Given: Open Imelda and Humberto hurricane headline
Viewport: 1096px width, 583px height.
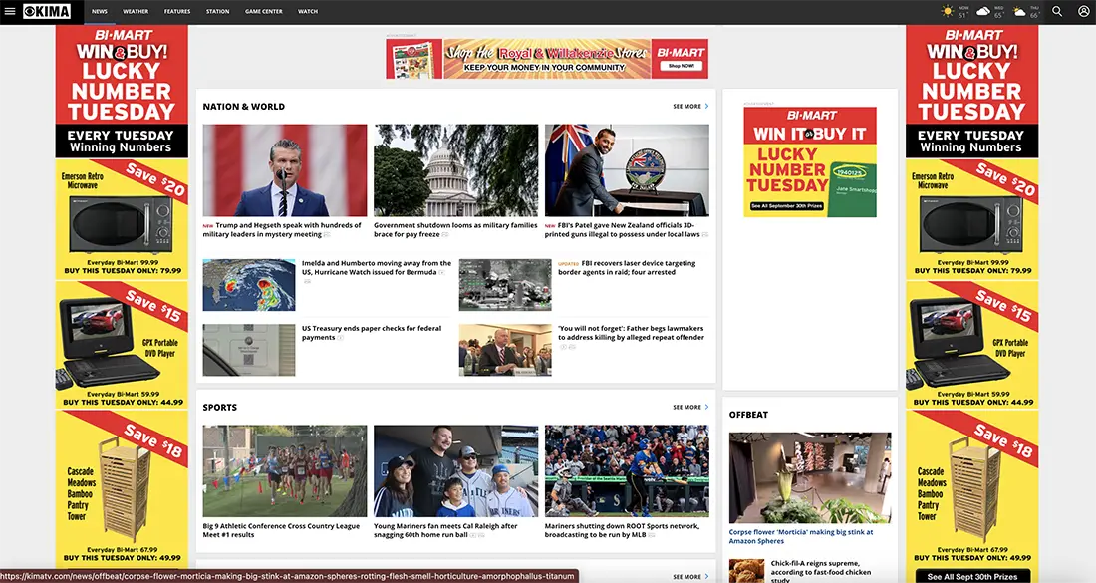Looking at the screenshot, I should point(377,268).
